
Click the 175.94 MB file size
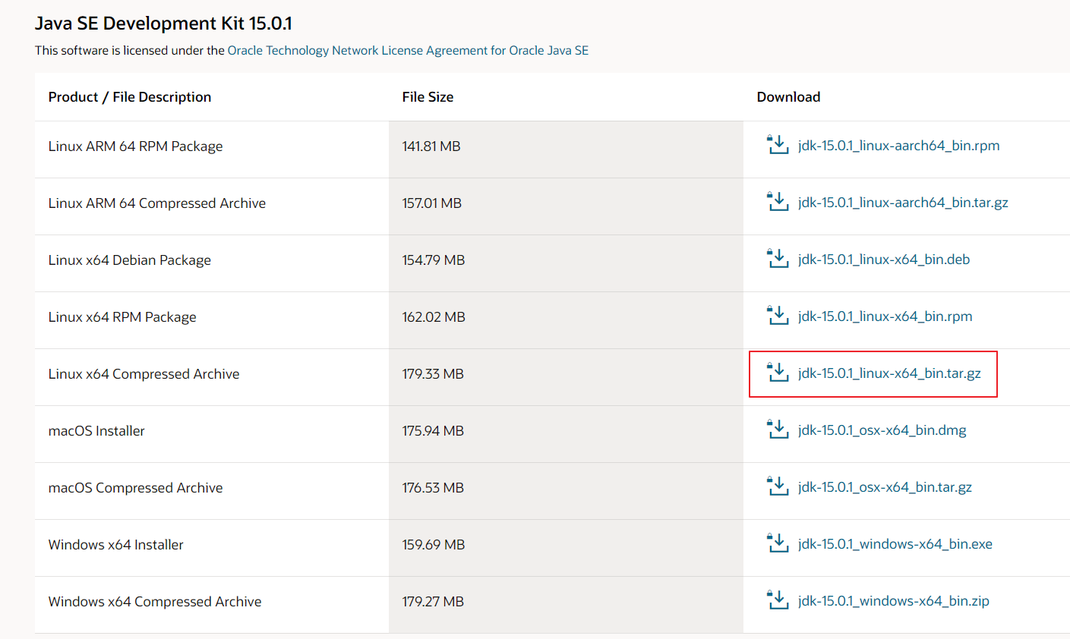coord(433,431)
